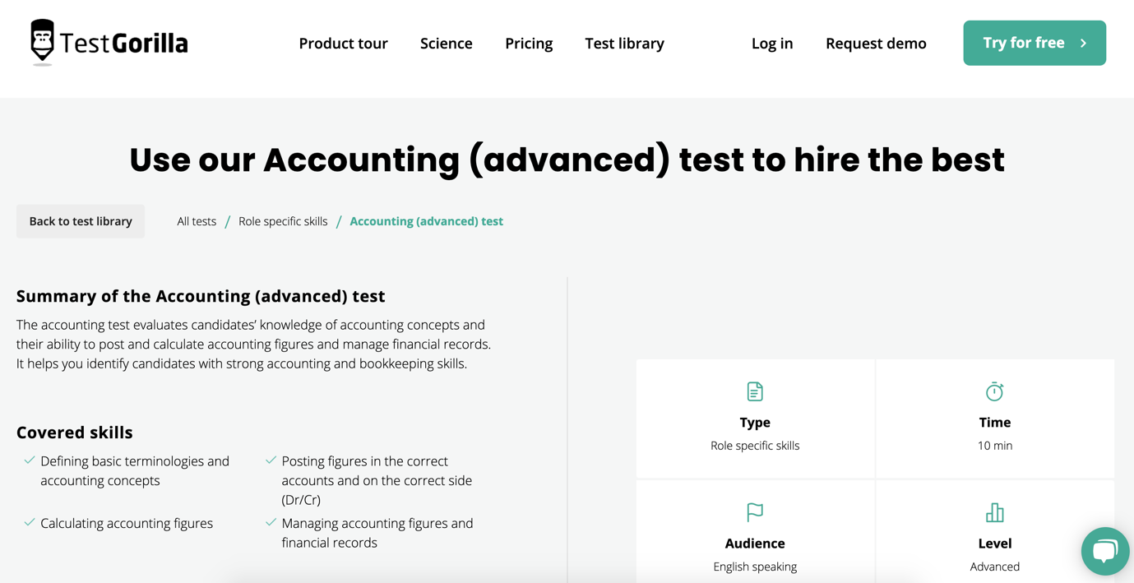Click checkmark beside Posting figures item
1134x583 pixels.
(x=271, y=460)
